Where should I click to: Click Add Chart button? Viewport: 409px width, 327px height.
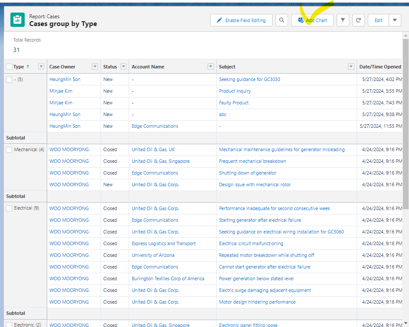coord(312,20)
